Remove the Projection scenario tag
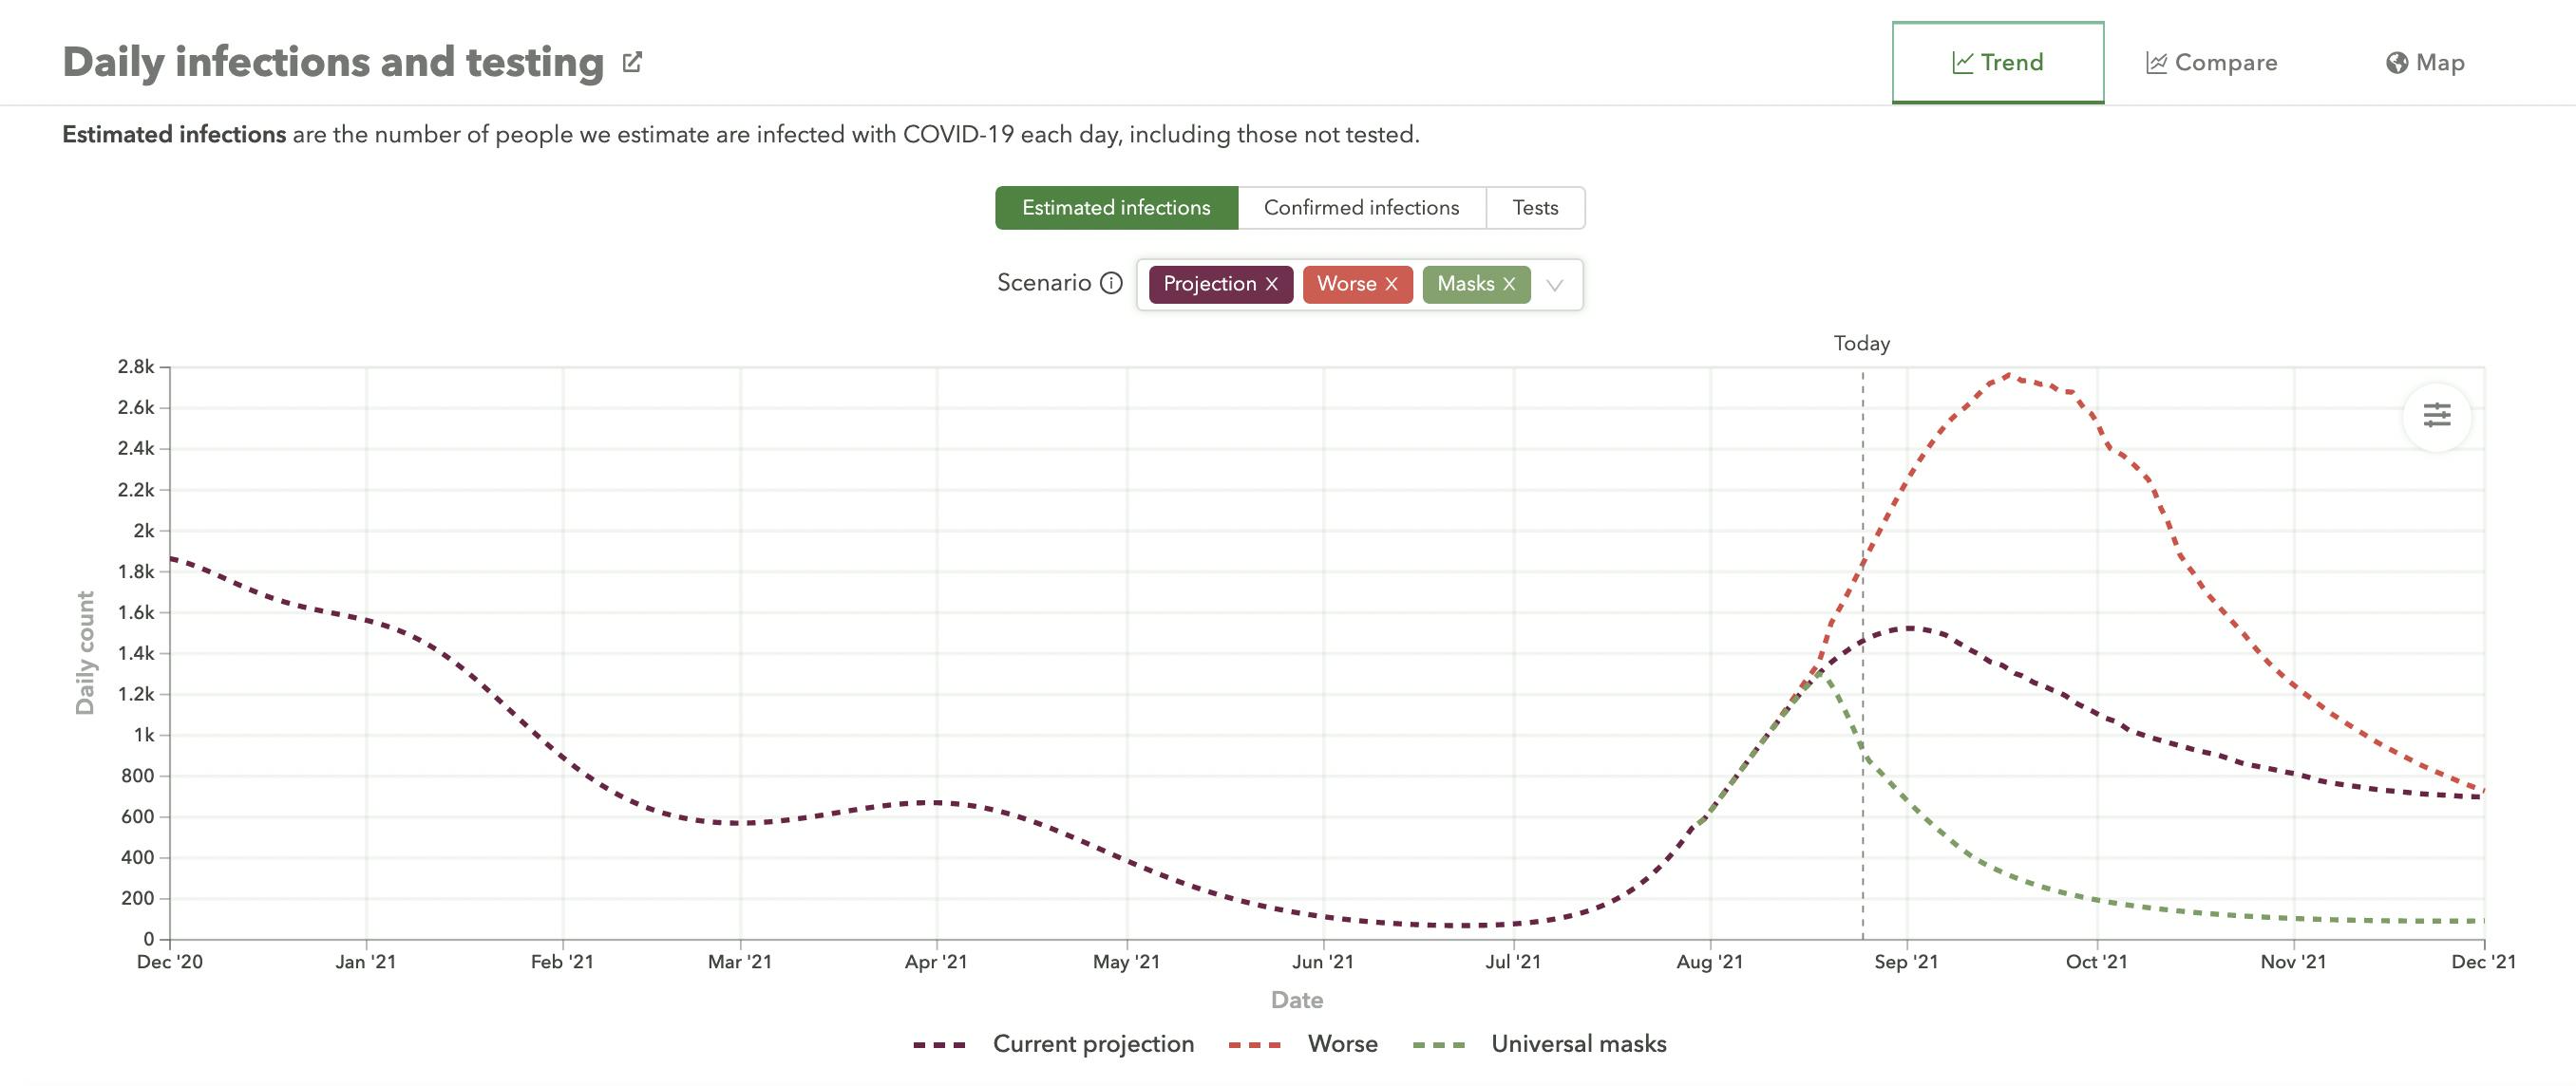The image size is (2576, 1086). [x=1272, y=285]
